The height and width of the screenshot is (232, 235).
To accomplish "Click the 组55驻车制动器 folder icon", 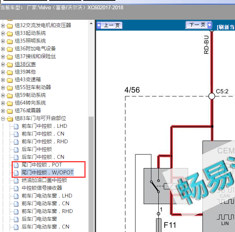I will point(10,88).
